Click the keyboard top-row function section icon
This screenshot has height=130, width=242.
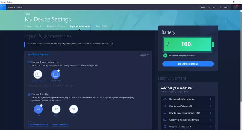29,62
